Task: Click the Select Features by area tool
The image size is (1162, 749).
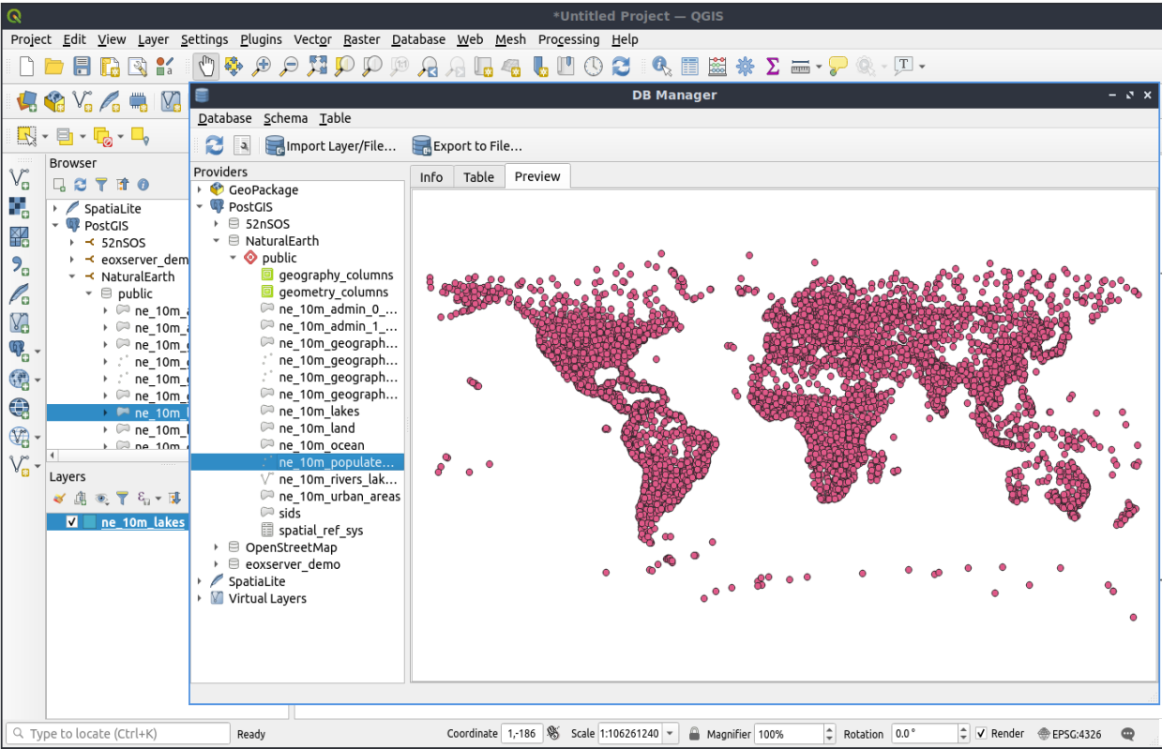Action: tap(27, 137)
